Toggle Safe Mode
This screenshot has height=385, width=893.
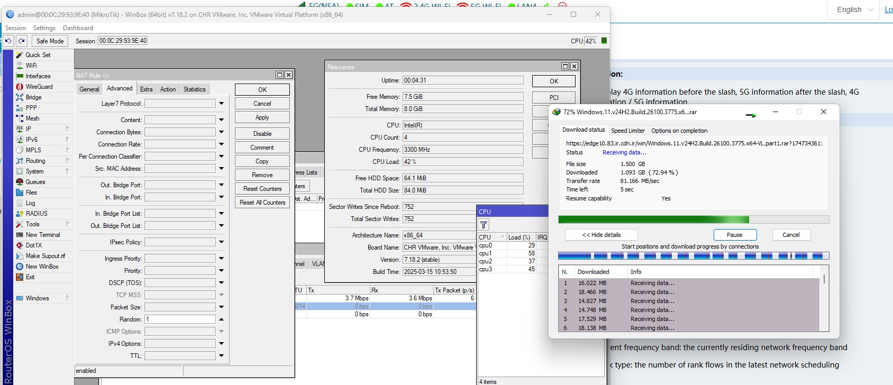pos(50,41)
